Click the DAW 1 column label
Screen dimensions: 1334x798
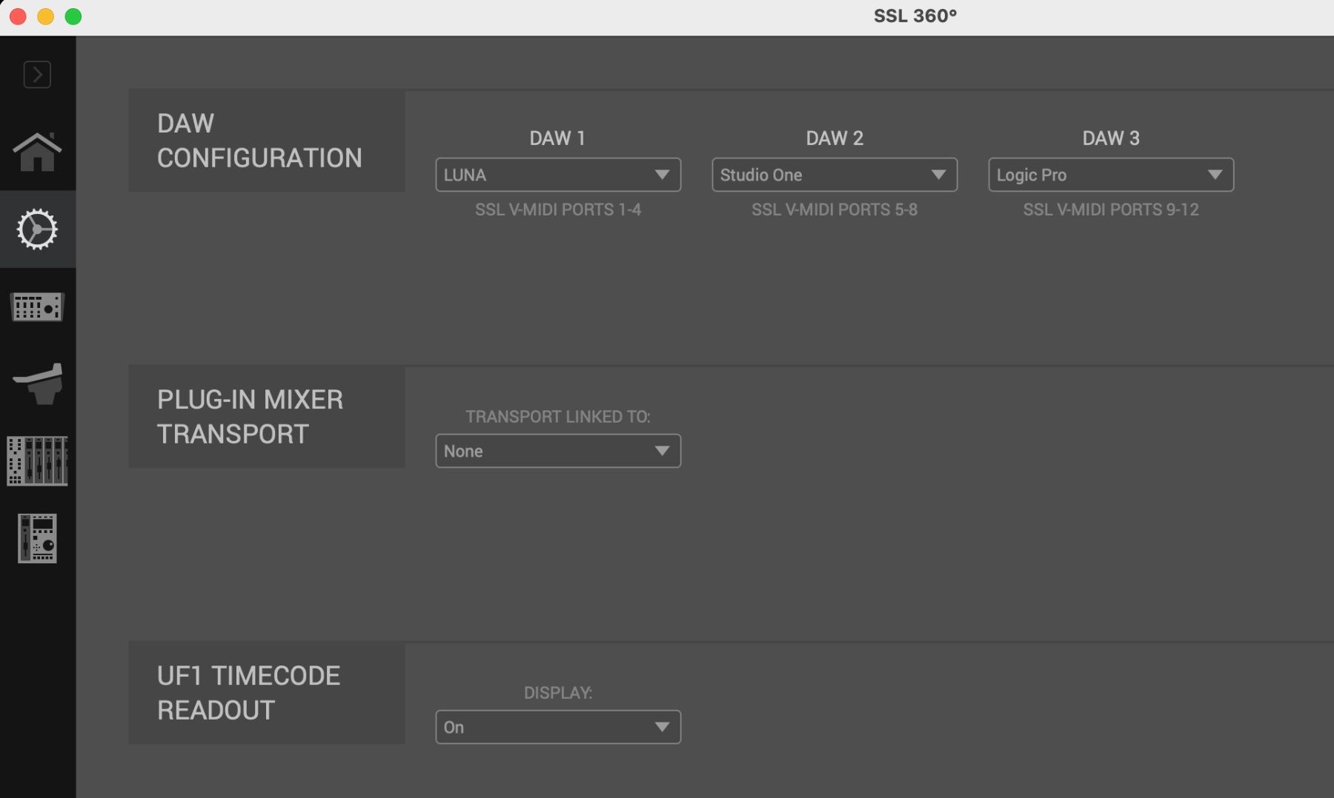557,138
